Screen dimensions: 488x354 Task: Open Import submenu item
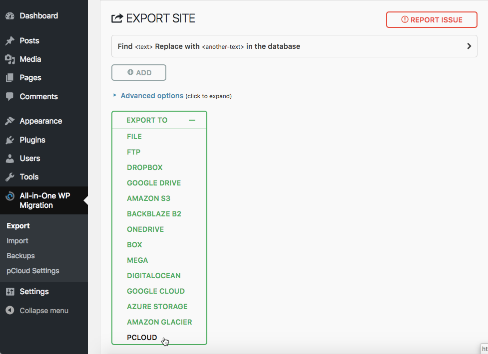pyautogui.click(x=17, y=241)
